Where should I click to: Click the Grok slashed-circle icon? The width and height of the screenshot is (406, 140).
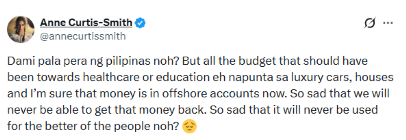369,23
